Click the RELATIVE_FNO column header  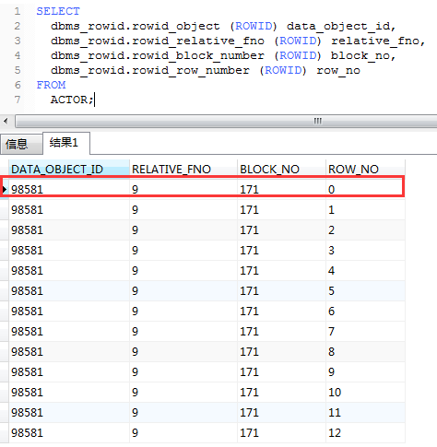coord(183,169)
